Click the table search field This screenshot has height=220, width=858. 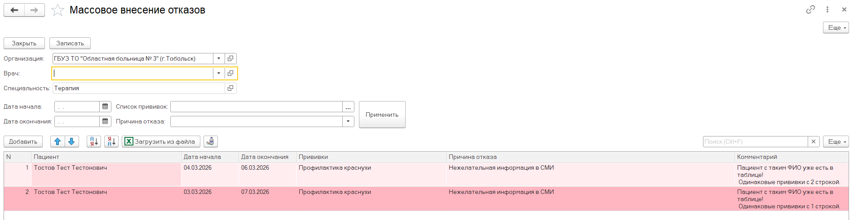click(x=755, y=141)
